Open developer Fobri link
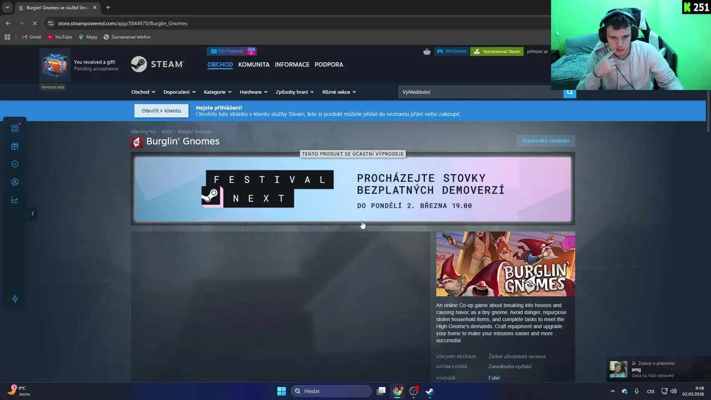711x400 pixels. tap(494, 378)
